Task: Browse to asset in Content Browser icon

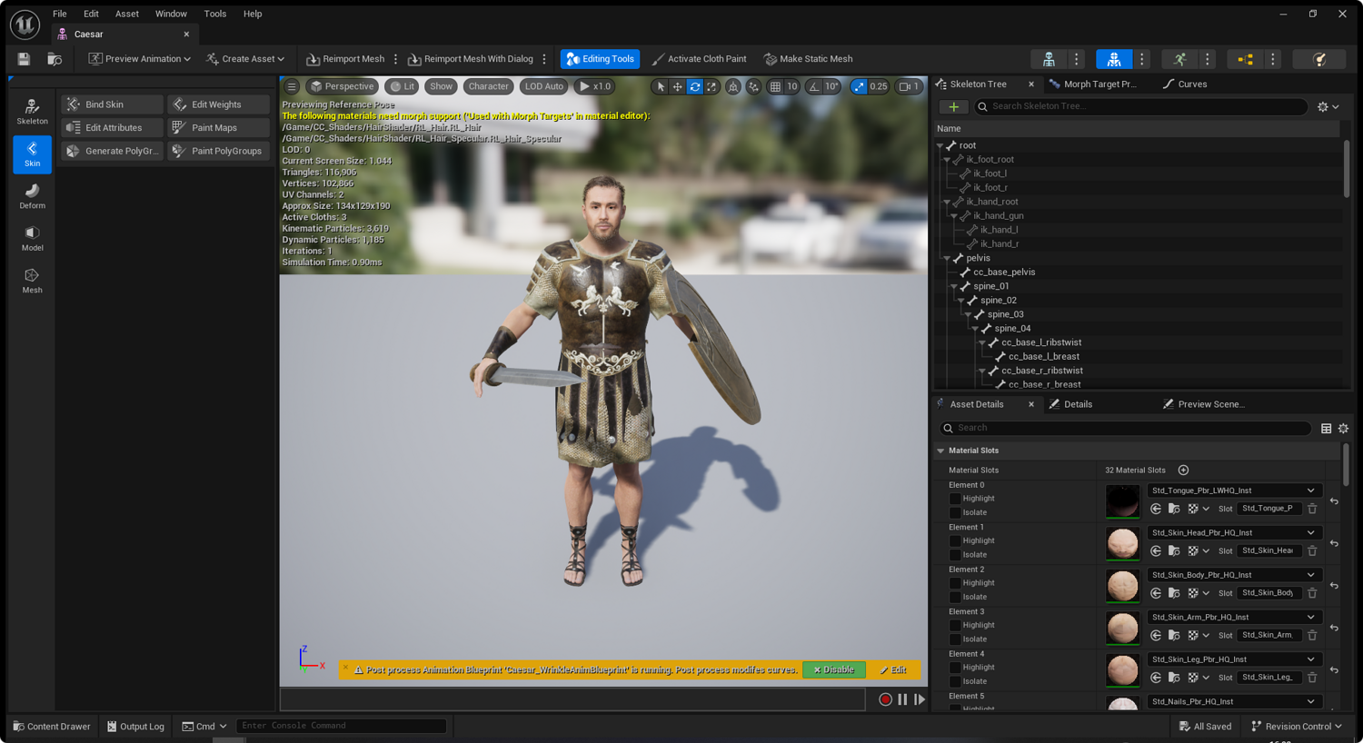Action: (x=55, y=59)
